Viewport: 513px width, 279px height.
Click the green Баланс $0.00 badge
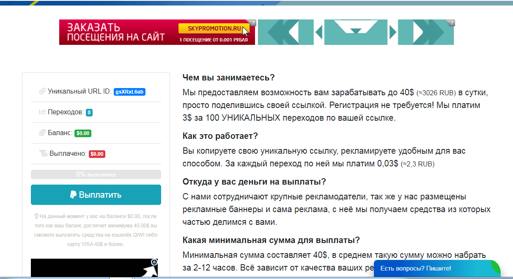(83, 133)
